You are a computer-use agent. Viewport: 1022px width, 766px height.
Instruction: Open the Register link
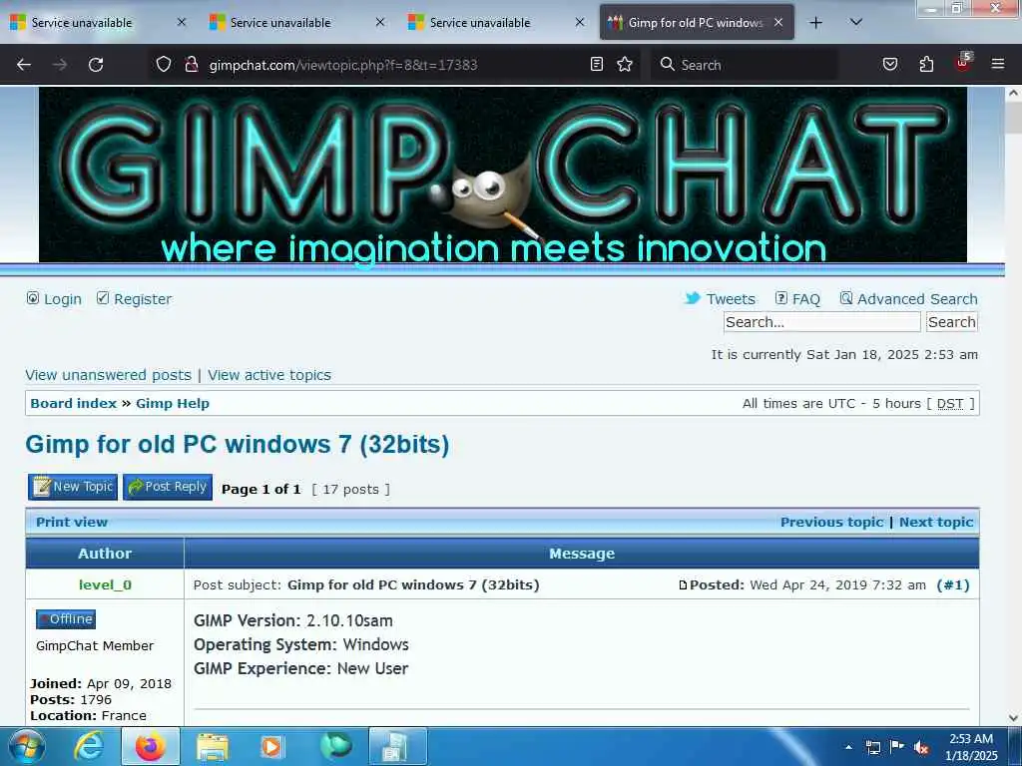pos(143,299)
